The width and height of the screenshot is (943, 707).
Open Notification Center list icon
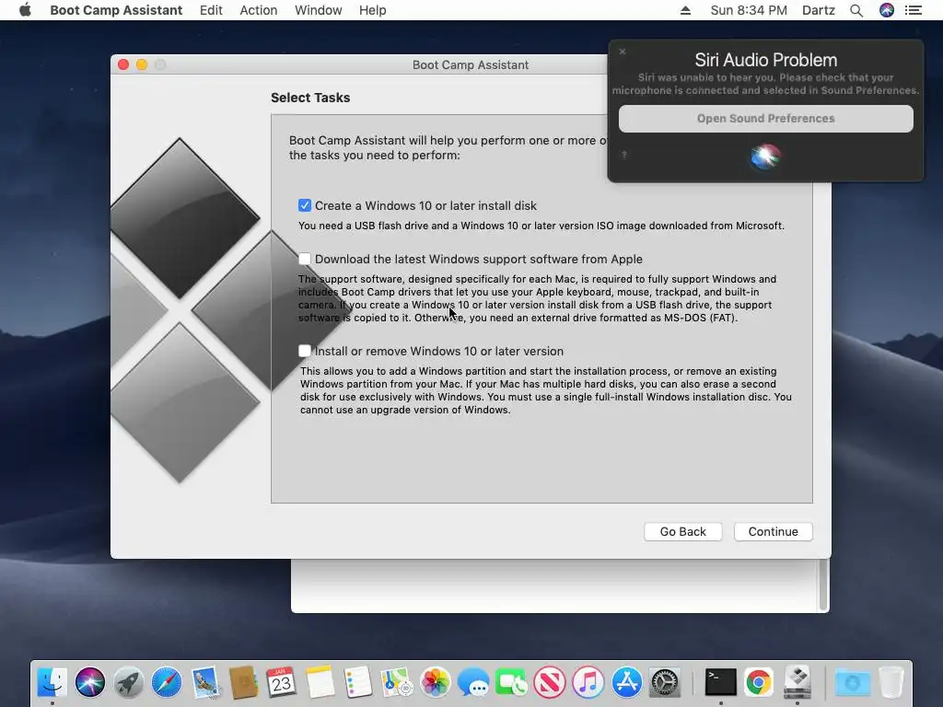tap(914, 10)
